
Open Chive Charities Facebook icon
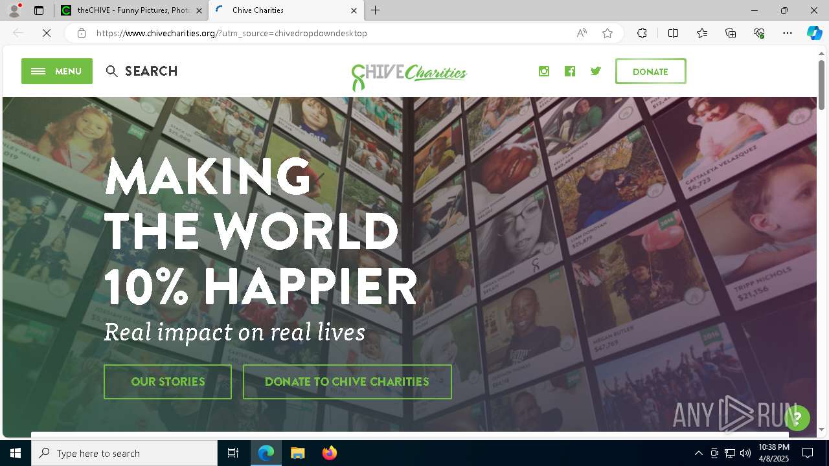pos(570,71)
